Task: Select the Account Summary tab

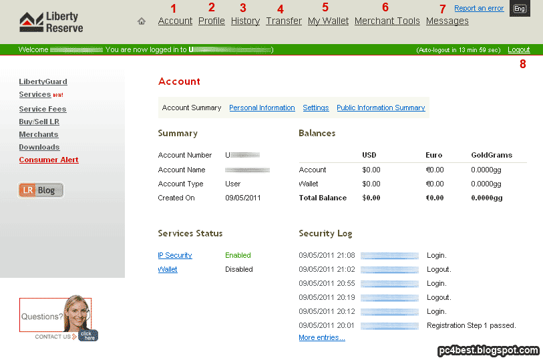Action: [192, 108]
